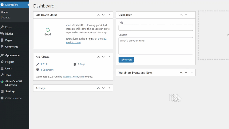229x129 pixels.
Task: Toggle the Quick Draft panel closed
Action: point(192,15)
